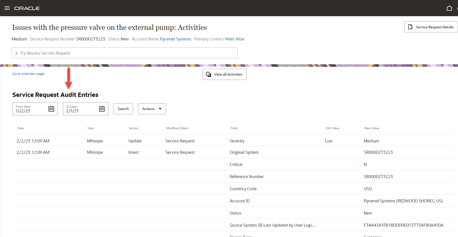Click the Actions dropdown arrow

click(x=160, y=109)
